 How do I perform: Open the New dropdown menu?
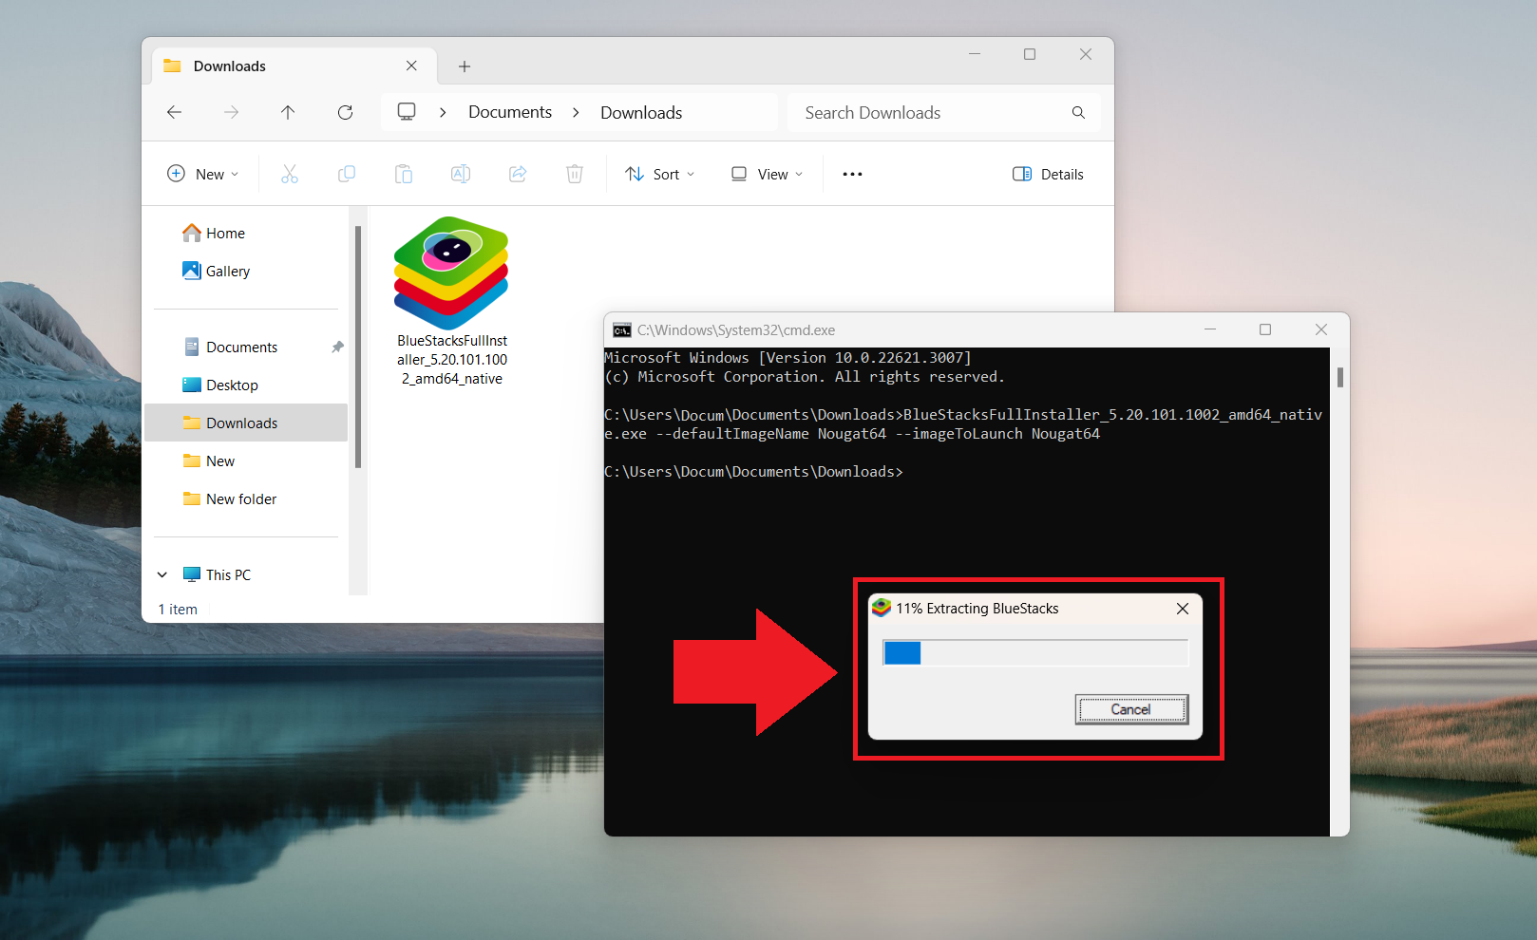203,174
